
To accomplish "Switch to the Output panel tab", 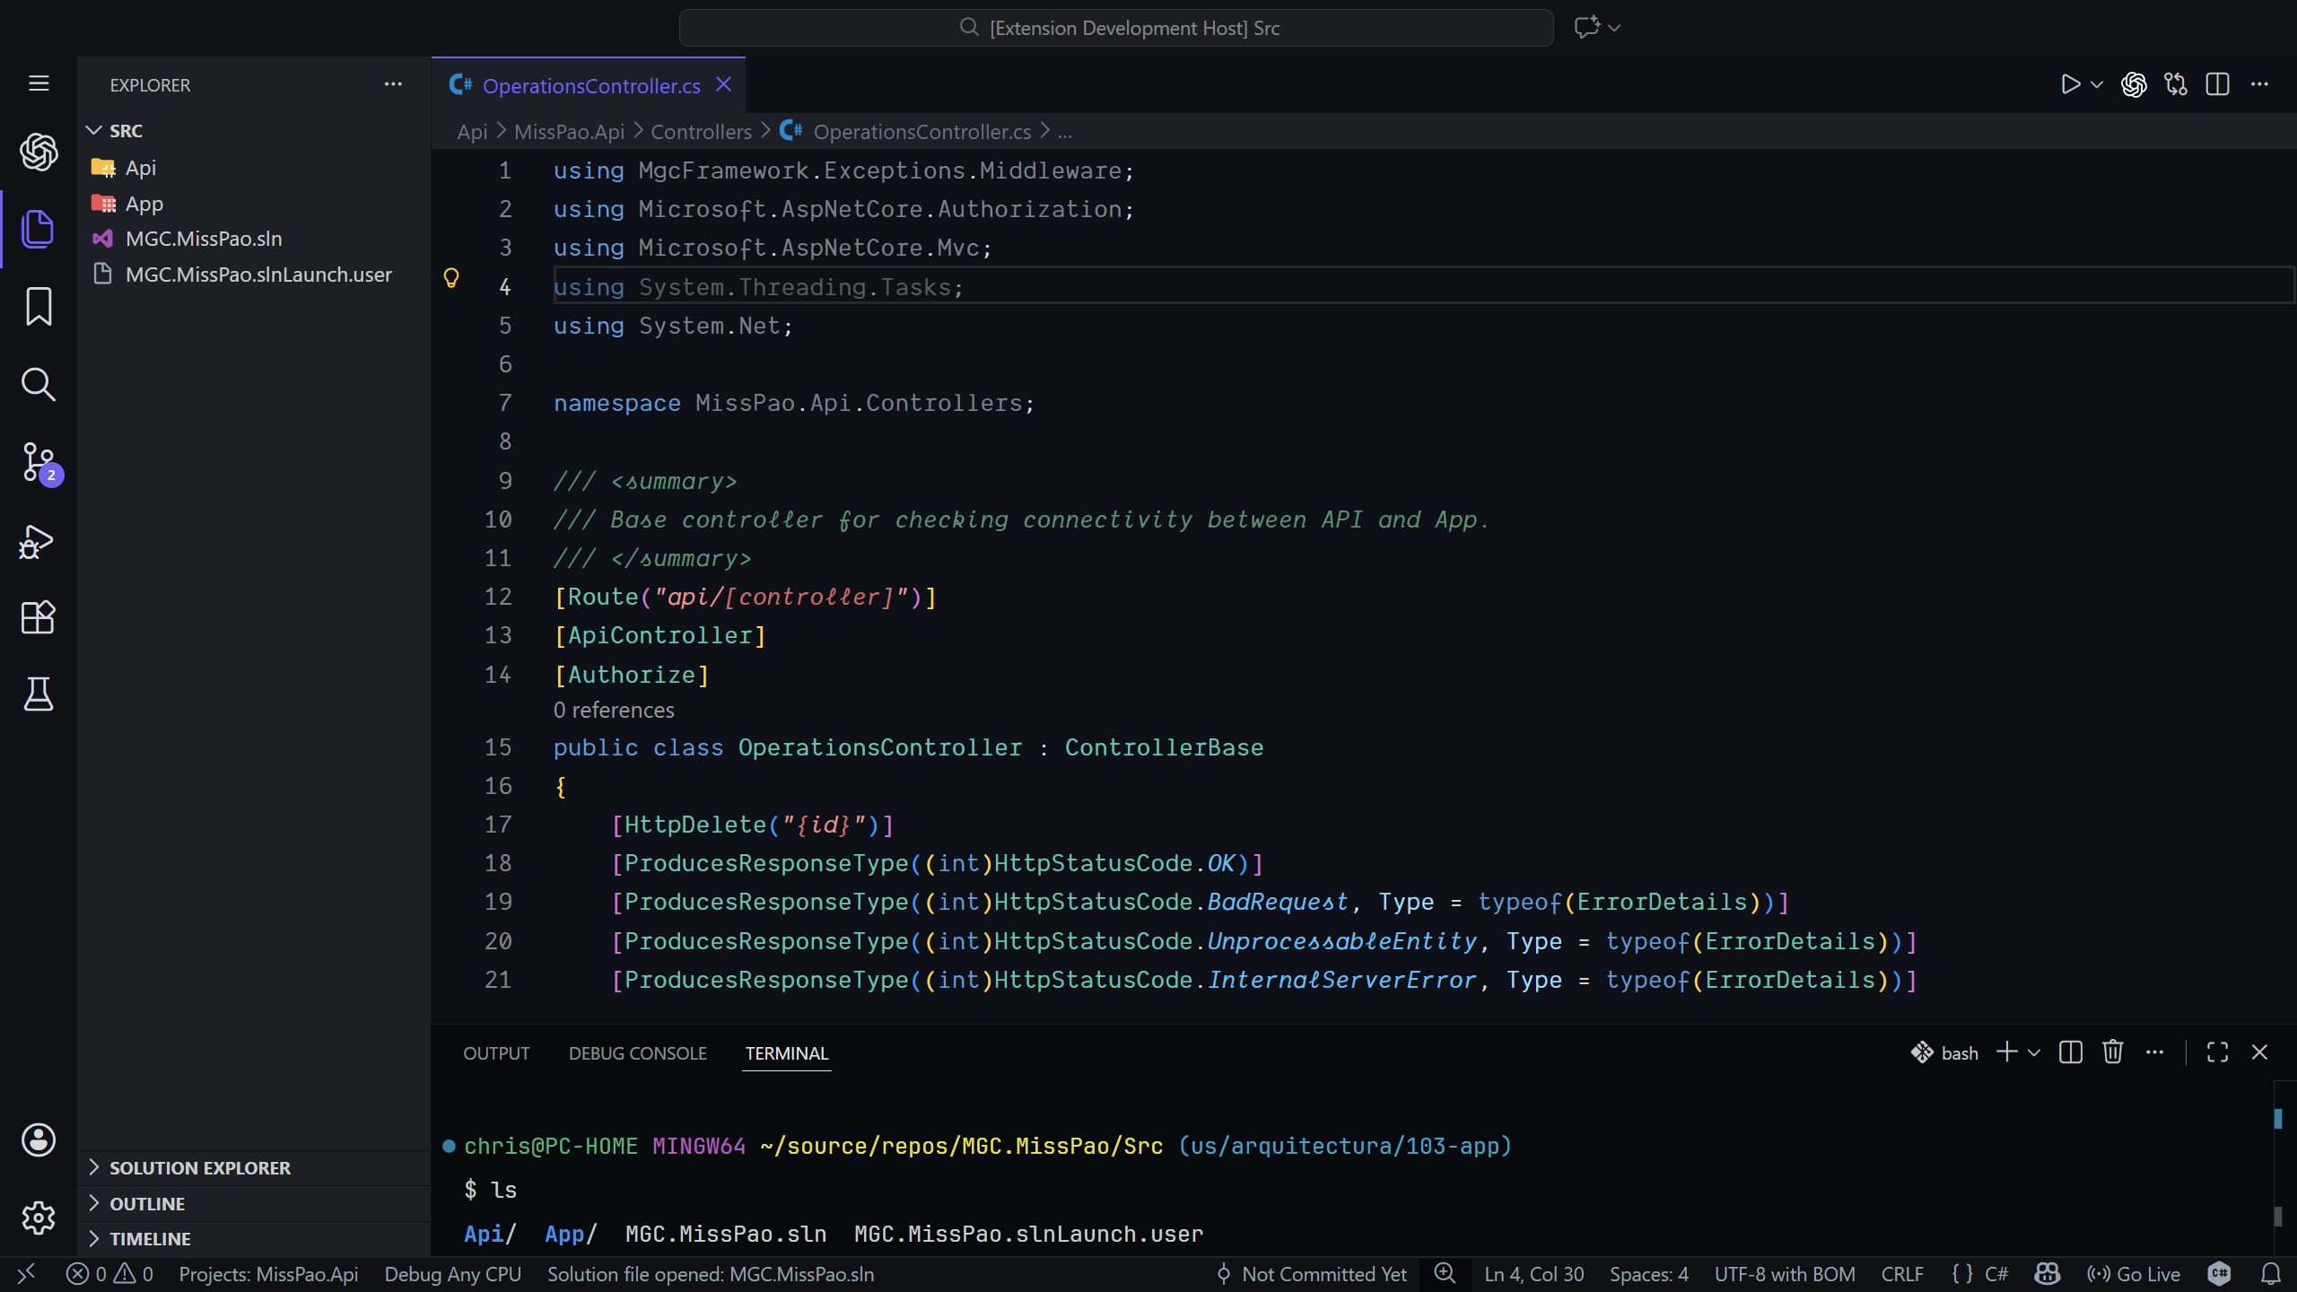I will [x=496, y=1053].
